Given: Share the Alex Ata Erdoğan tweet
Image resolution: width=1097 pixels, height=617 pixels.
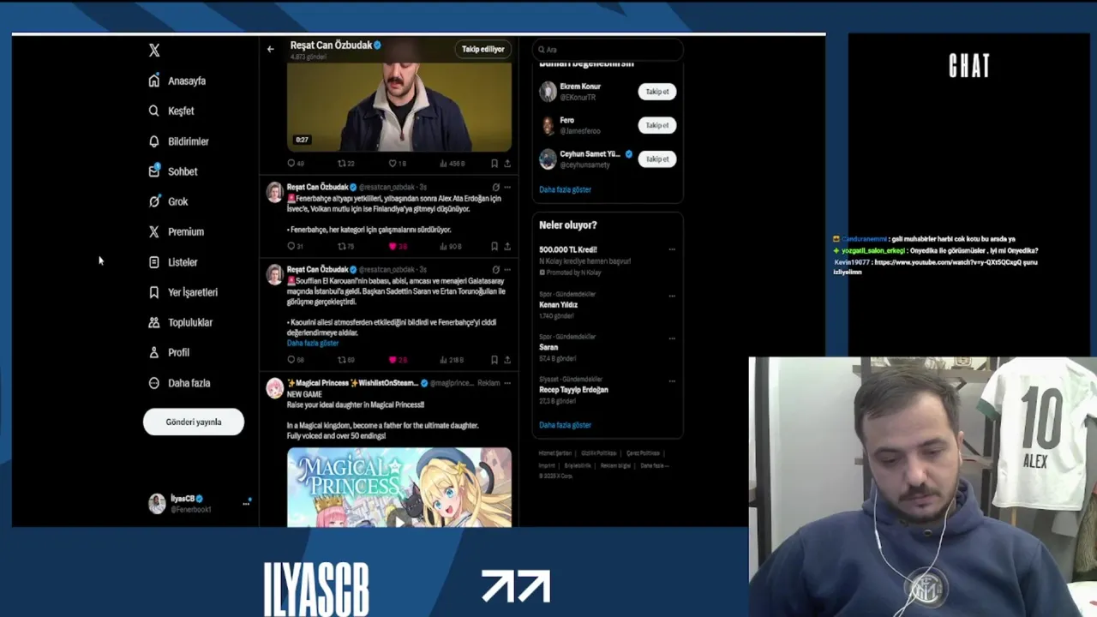Looking at the screenshot, I should (x=507, y=246).
